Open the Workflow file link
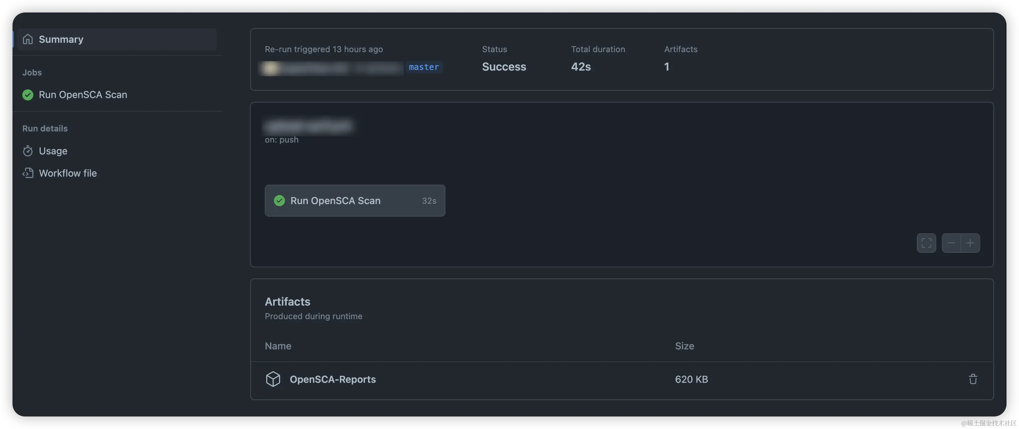 68,173
